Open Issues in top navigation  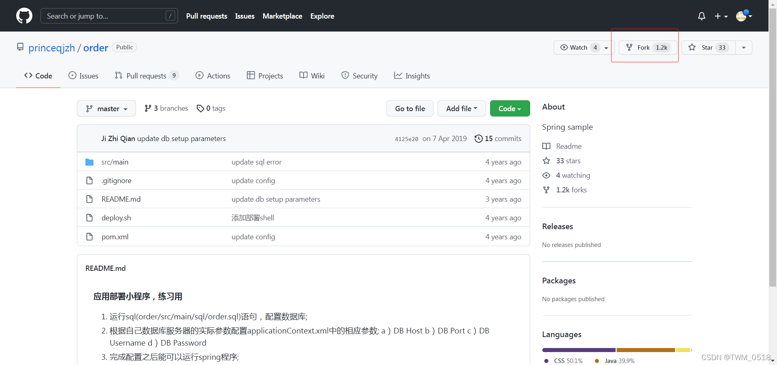click(x=245, y=16)
